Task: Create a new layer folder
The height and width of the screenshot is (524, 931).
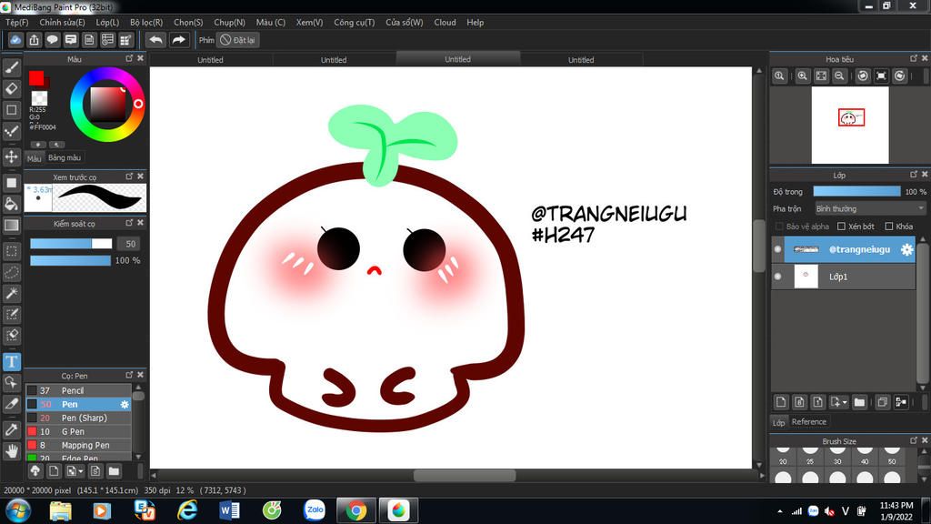Action: coord(859,402)
